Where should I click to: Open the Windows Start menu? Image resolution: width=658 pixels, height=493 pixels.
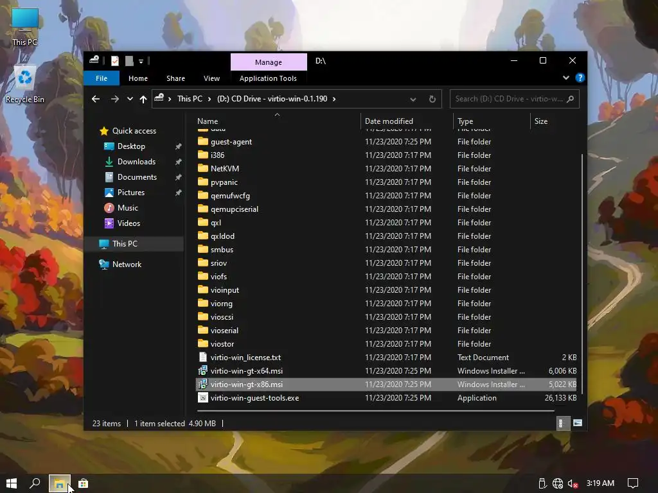(12, 483)
